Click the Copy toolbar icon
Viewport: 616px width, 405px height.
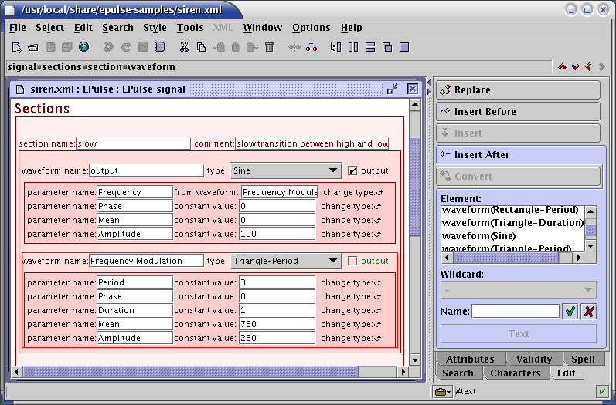click(201, 47)
